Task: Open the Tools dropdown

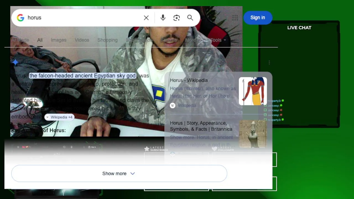Action: coord(218,40)
